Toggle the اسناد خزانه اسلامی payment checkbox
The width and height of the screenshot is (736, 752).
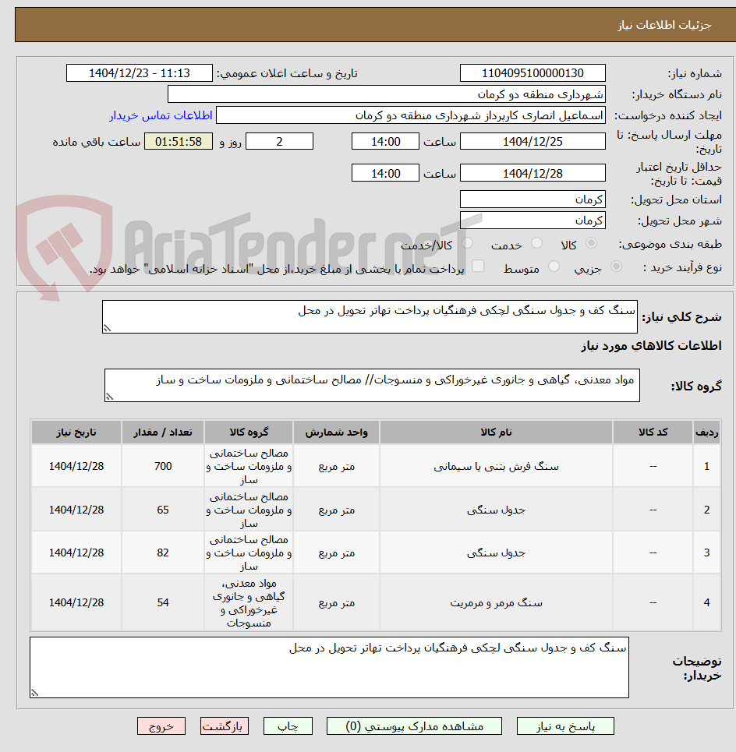478,267
